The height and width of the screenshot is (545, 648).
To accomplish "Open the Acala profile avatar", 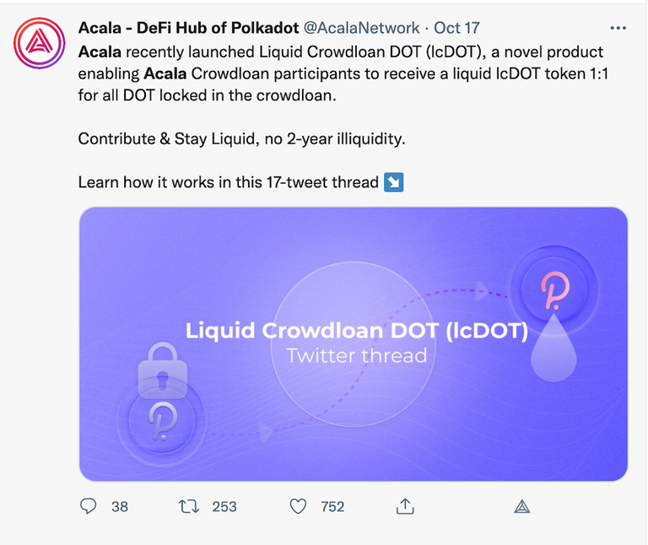I will pyautogui.click(x=40, y=43).
